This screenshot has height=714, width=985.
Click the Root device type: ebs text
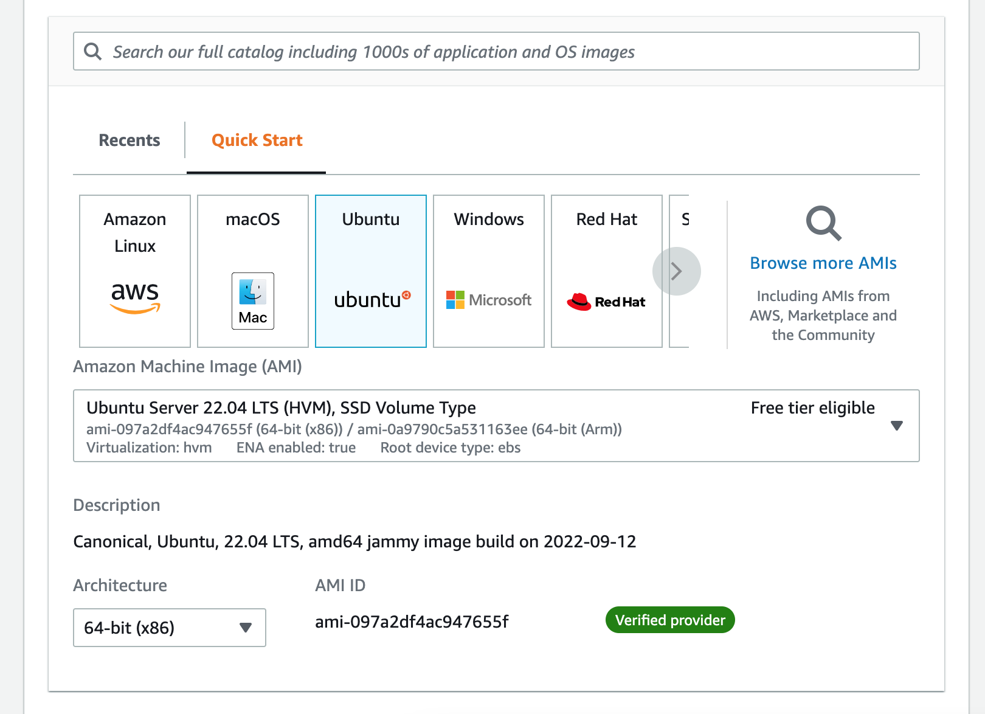451,448
